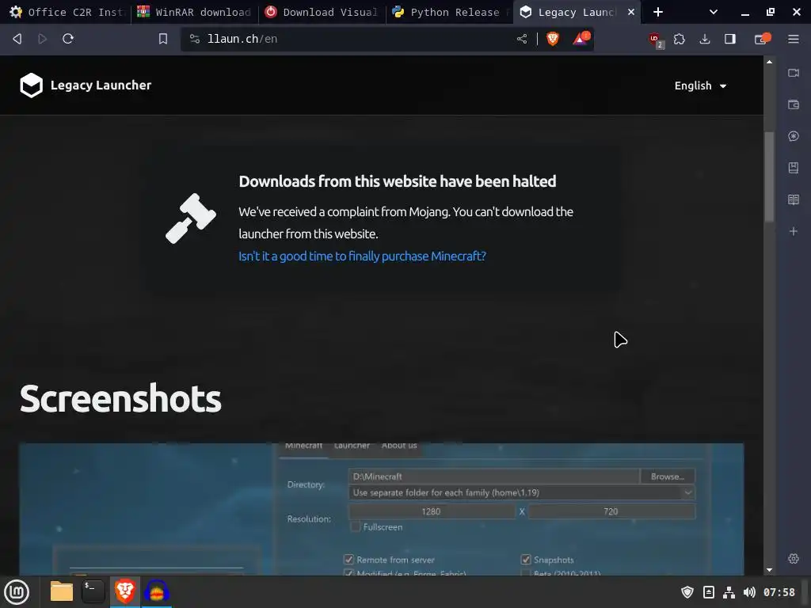Add an item to the sidebar

pyautogui.click(x=794, y=231)
